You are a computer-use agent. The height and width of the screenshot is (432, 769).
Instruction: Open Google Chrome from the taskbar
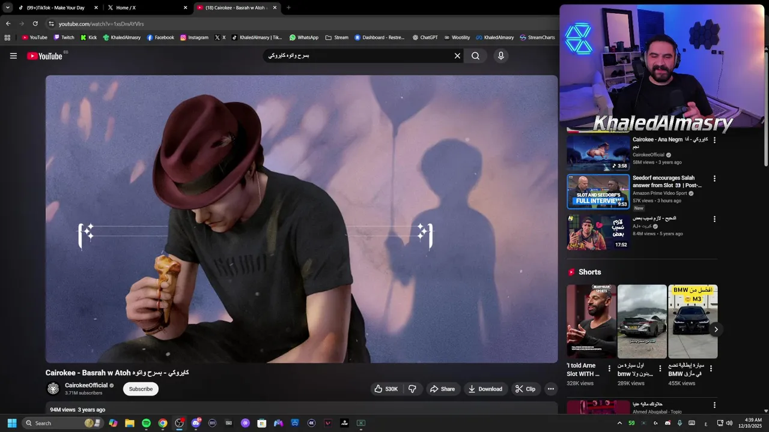click(163, 423)
